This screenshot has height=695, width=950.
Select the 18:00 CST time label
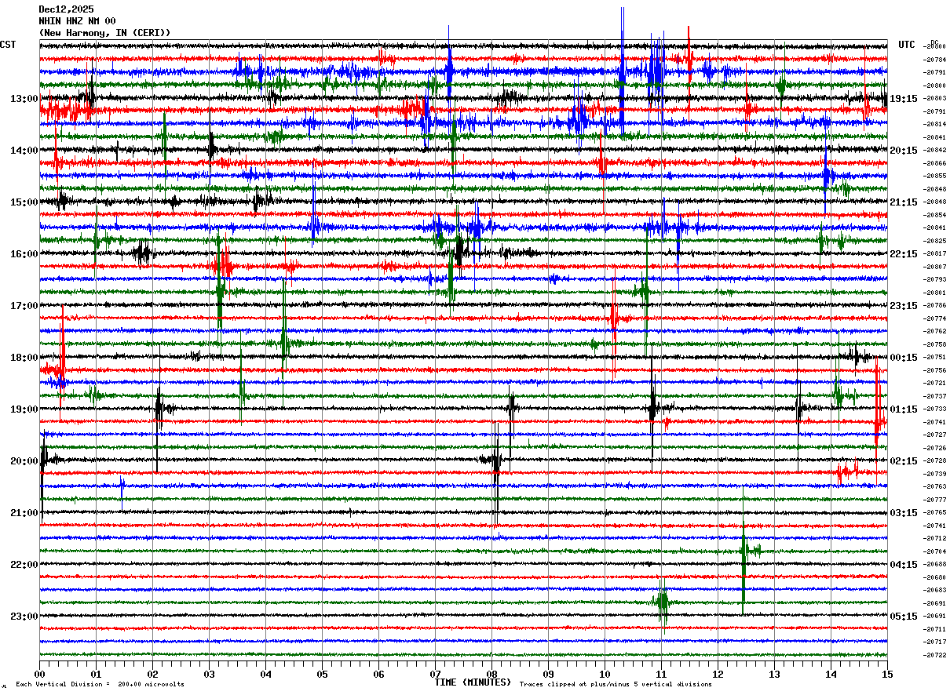click(24, 358)
